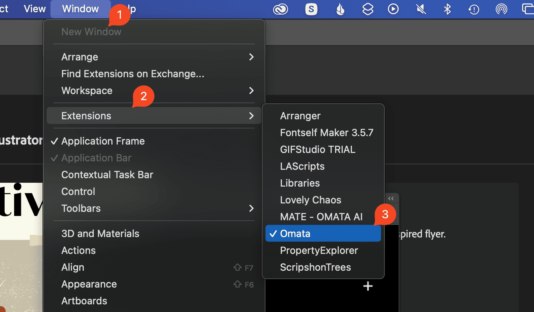534x312 pixels.
Task: Open the Appearance panel
Action: pyautogui.click(x=154, y=284)
